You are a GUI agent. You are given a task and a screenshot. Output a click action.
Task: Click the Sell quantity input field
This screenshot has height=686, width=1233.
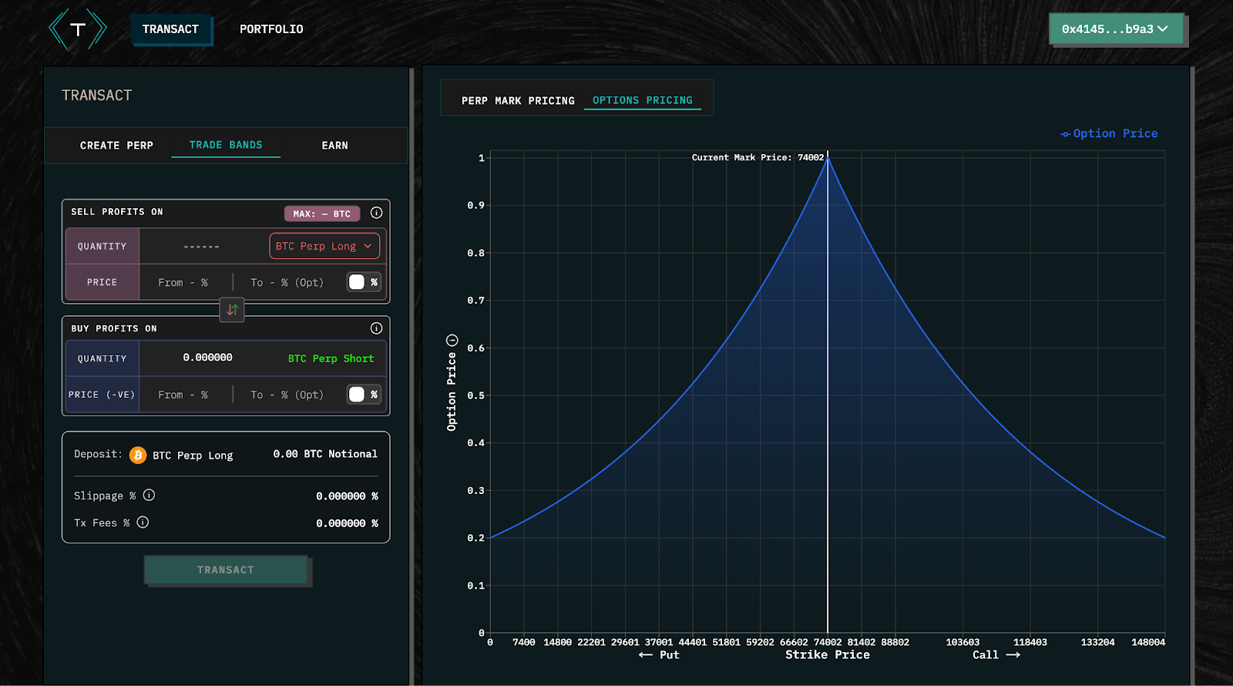click(x=202, y=247)
